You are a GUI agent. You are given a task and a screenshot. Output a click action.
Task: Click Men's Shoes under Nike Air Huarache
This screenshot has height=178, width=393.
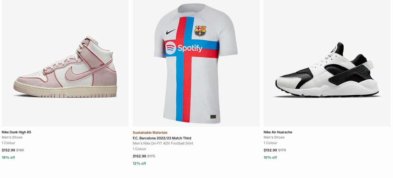point(274,137)
